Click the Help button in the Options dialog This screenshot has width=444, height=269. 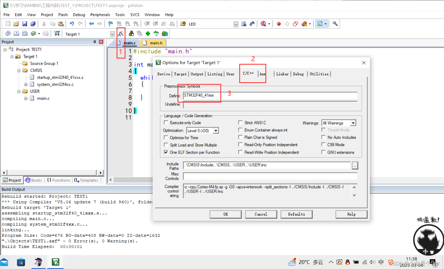pos(351,214)
